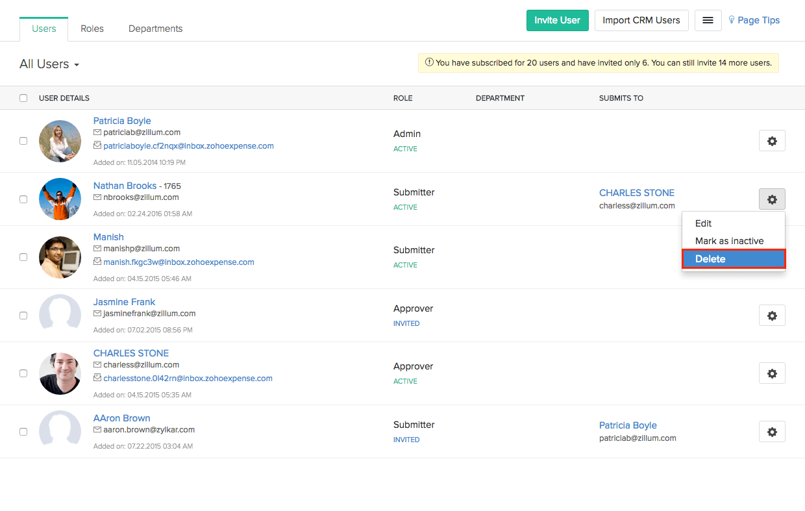
Task: Open the Departments tab
Action: pos(155,29)
